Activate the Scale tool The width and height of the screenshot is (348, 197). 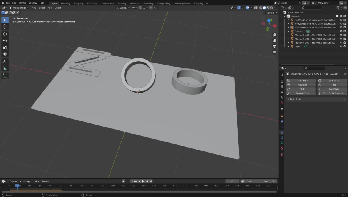(x=5, y=47)
